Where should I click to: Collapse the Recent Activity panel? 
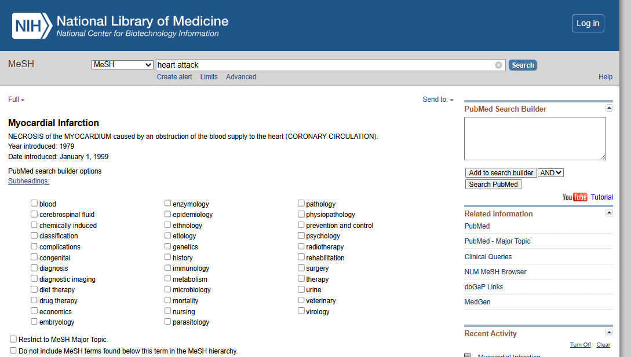tap(609, 333)
